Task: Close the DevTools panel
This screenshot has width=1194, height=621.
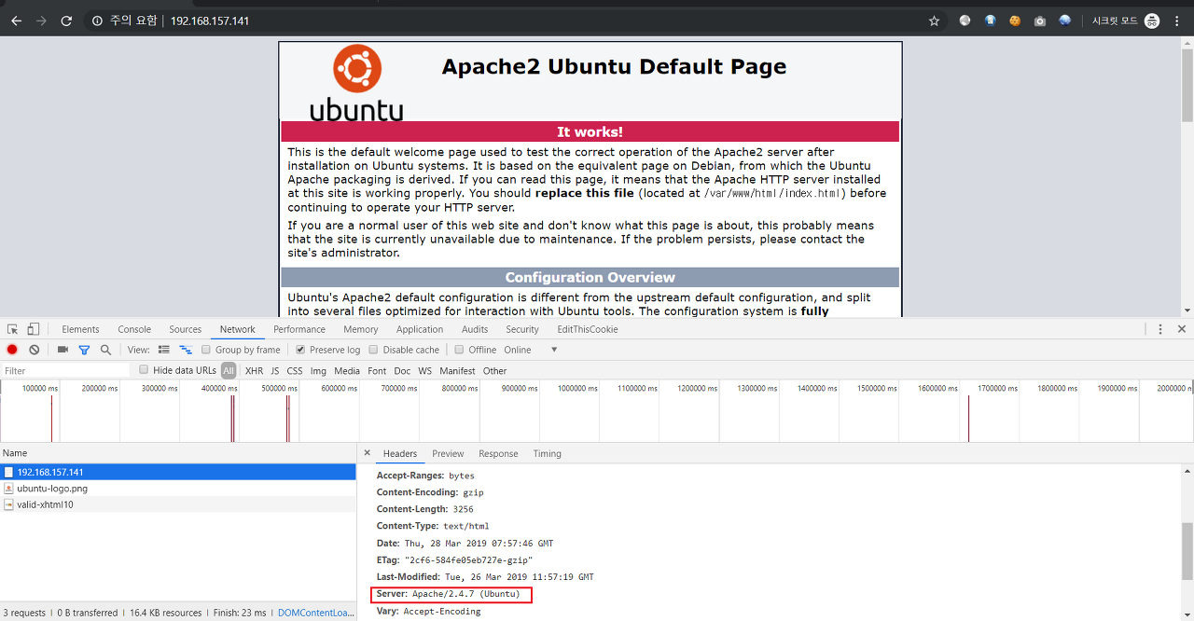Action: pyautogui.click(x=1182, y=329)
